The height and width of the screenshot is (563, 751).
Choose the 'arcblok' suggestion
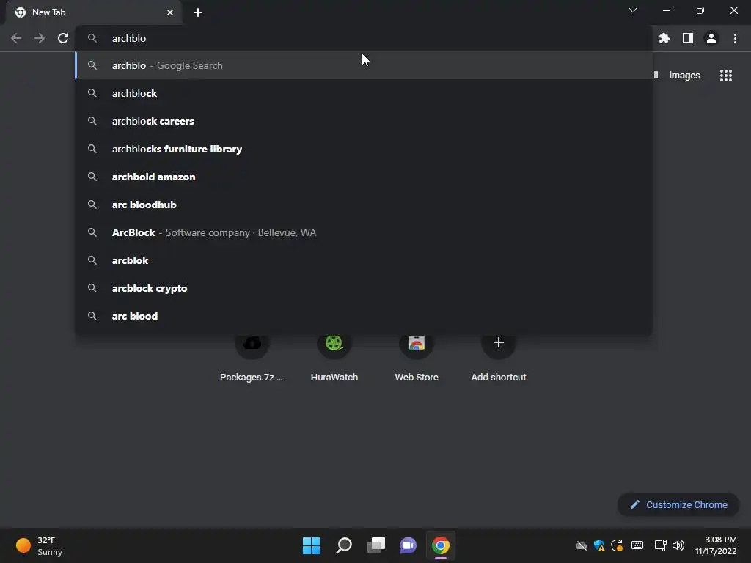(x=364, y=260)
